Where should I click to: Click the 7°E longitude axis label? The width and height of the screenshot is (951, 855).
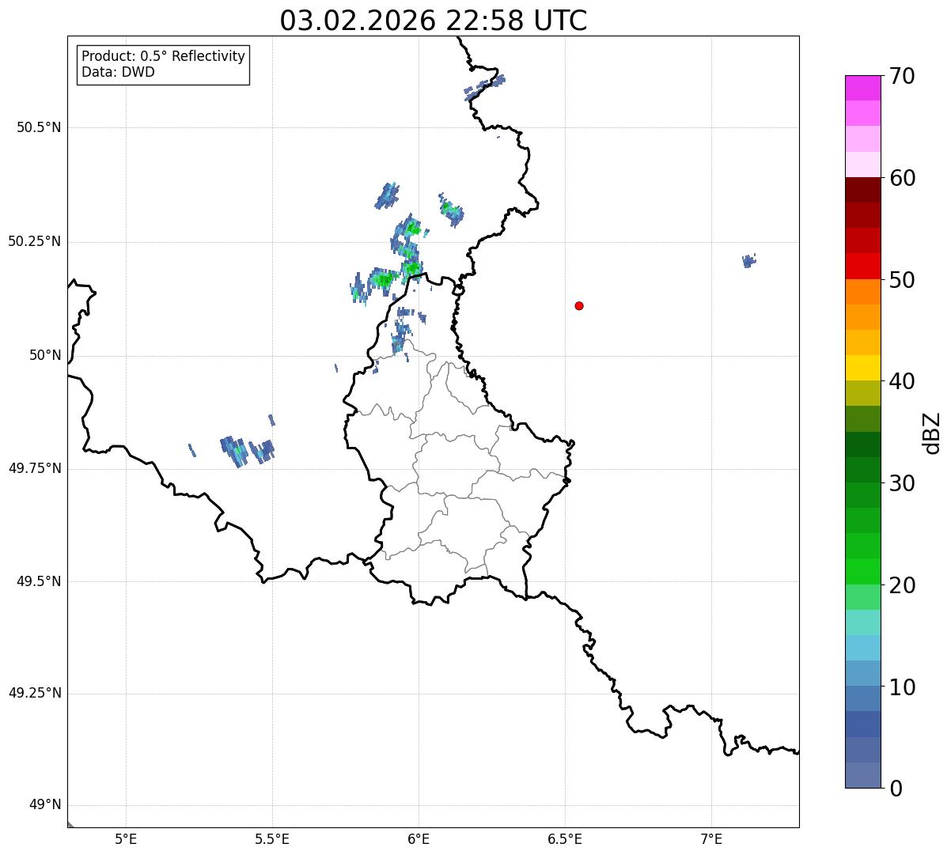pyautogui.click(x=711, y=838)
